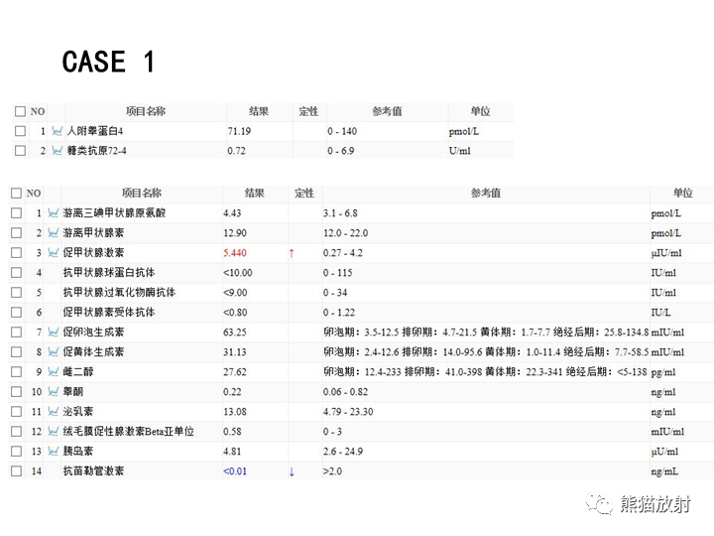Select the red result value 5.440
714x536 pixels.
235,253
